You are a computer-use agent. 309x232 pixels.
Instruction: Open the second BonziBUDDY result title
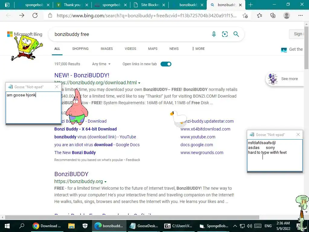(71, 174)
